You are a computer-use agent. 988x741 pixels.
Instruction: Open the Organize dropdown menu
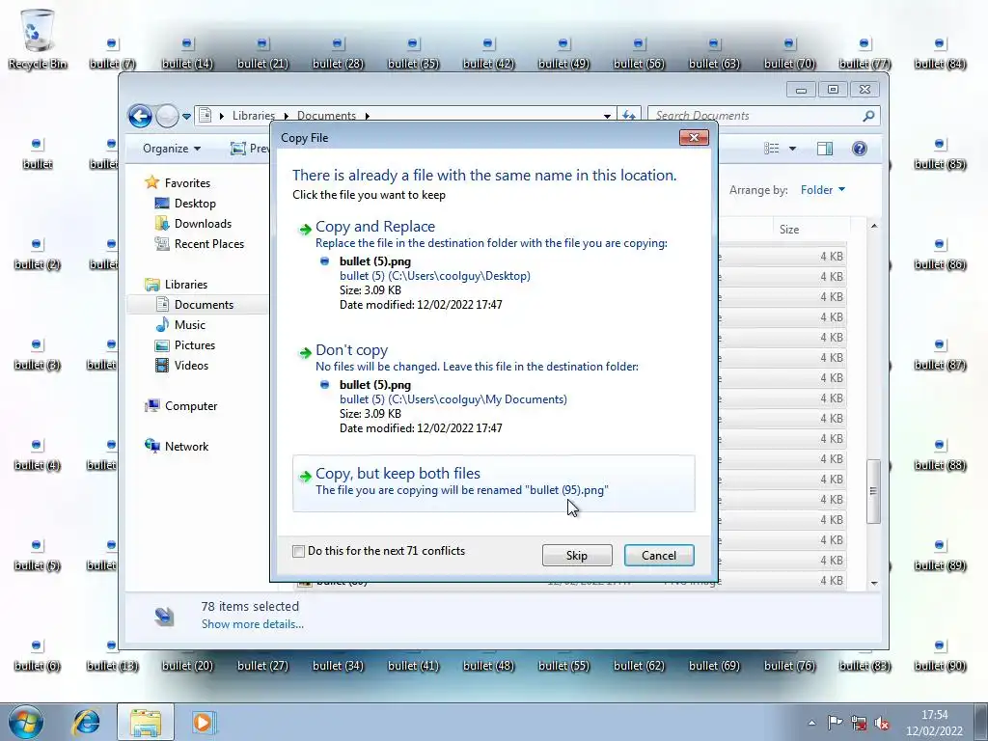[x=172, y=148]
